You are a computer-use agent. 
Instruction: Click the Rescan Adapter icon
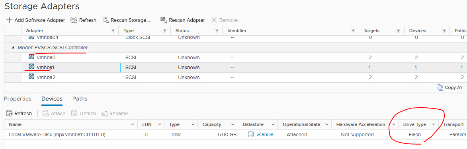click(164, 20)
